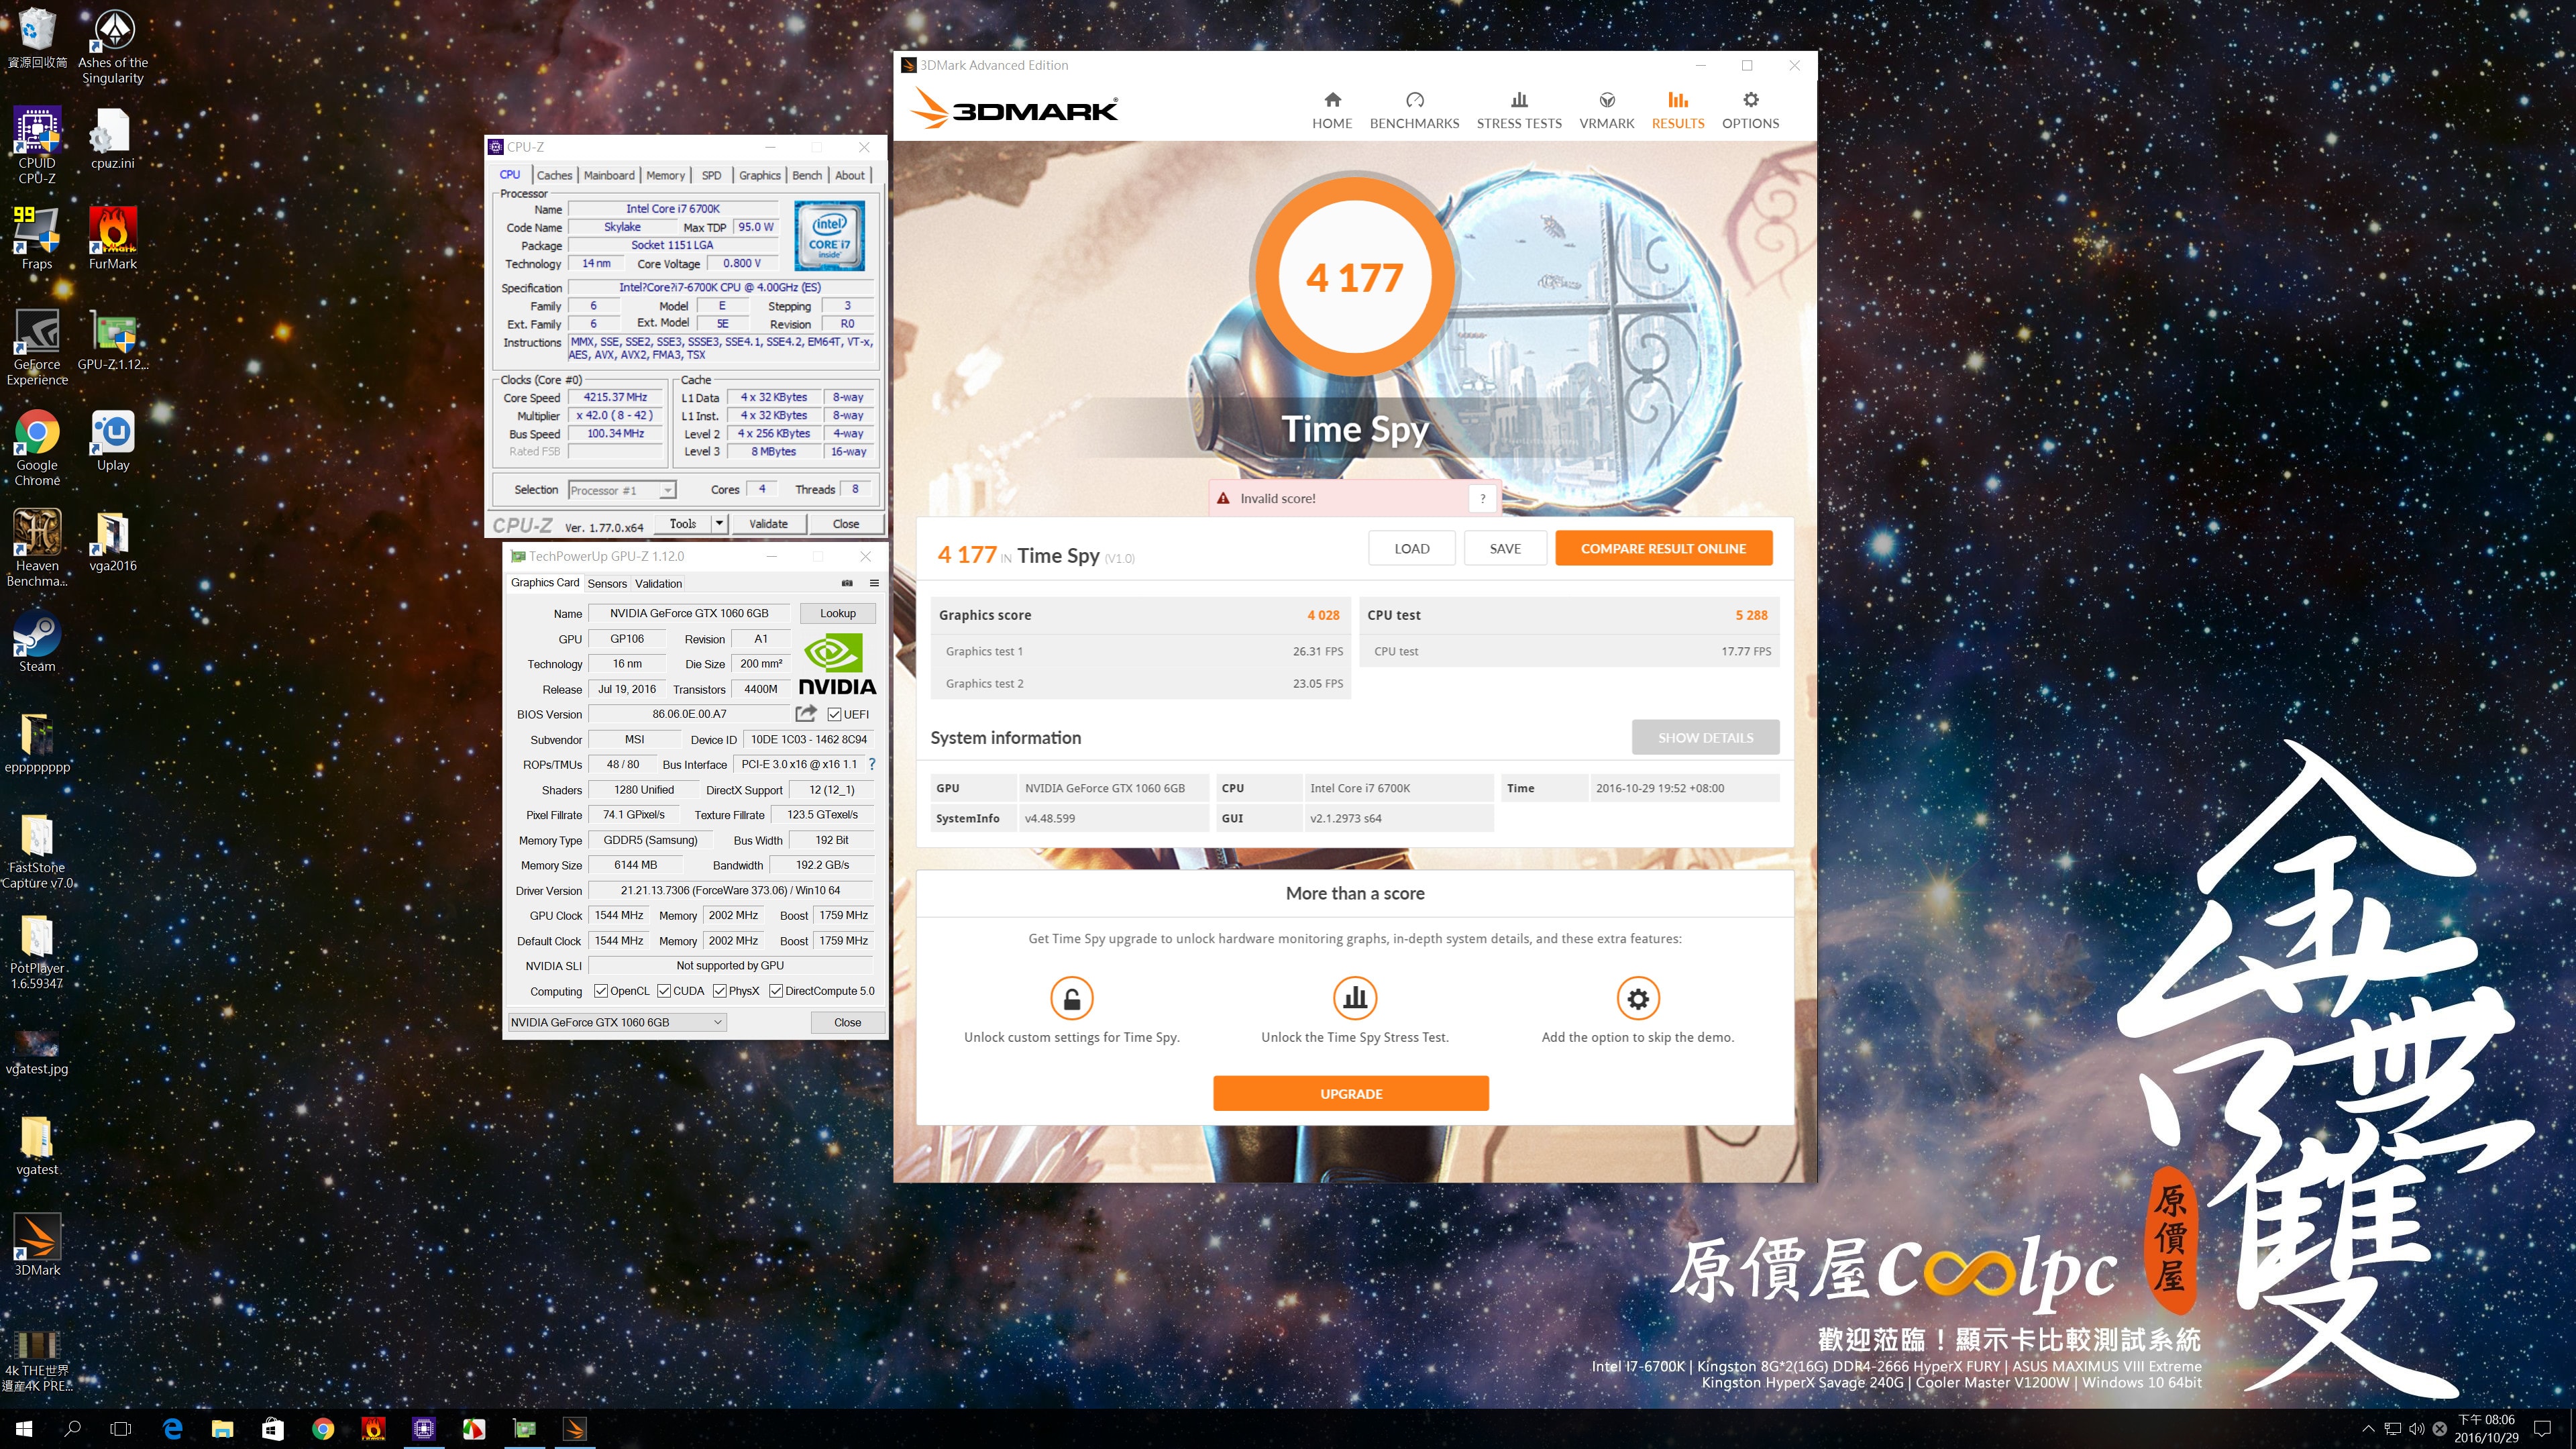2576x1449 pixels.
Task: Open the Graphics tab in CPU-Z
Action: [x=760, y=175]
